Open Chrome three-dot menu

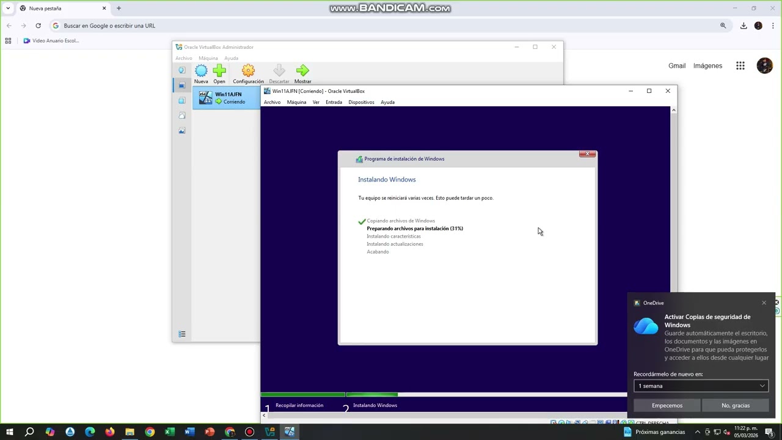(773, 26)
